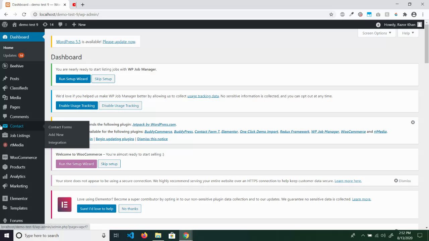Select Integration in Contact submenu
The width and height of the screenshot is (429, 241).
pos(57,142)
